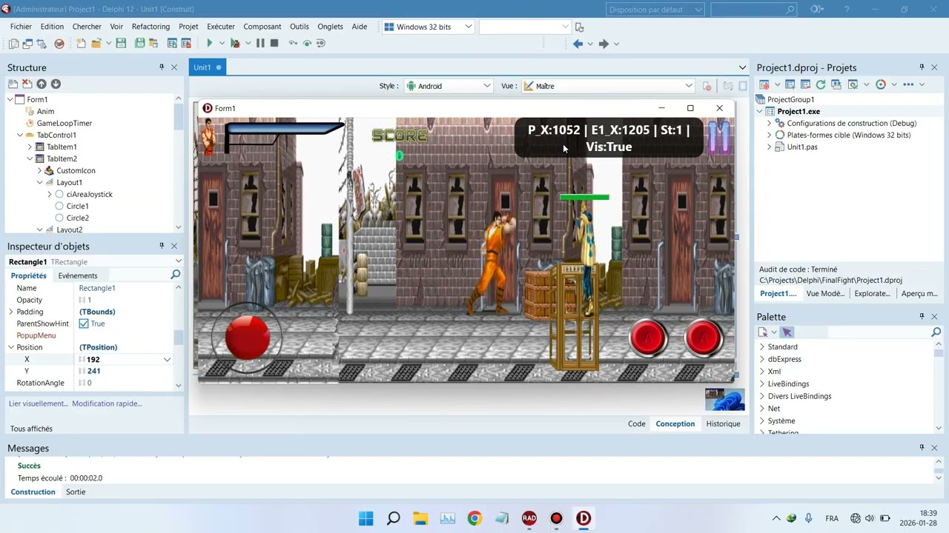Open the Style Android dropdown
Viewport: 949px width, 533px height.
click(448, 86)
